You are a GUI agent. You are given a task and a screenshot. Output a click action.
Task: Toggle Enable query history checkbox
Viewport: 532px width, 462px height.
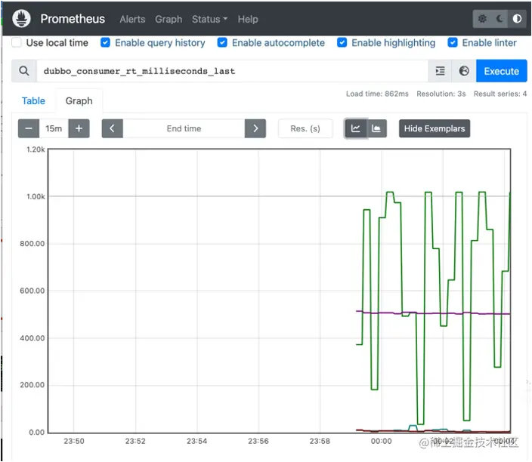[x=105, y=43]
